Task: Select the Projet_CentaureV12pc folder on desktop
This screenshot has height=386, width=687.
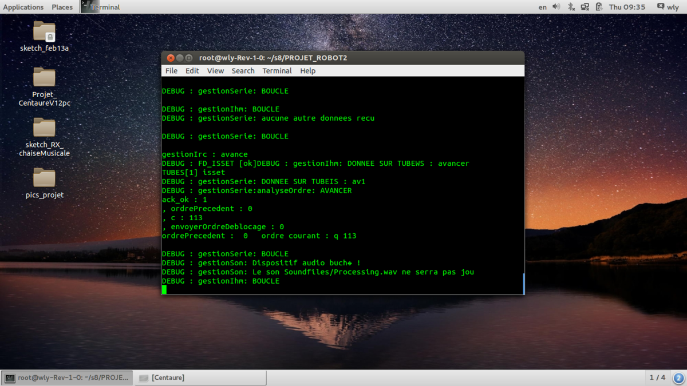Action: pos(44,78)
